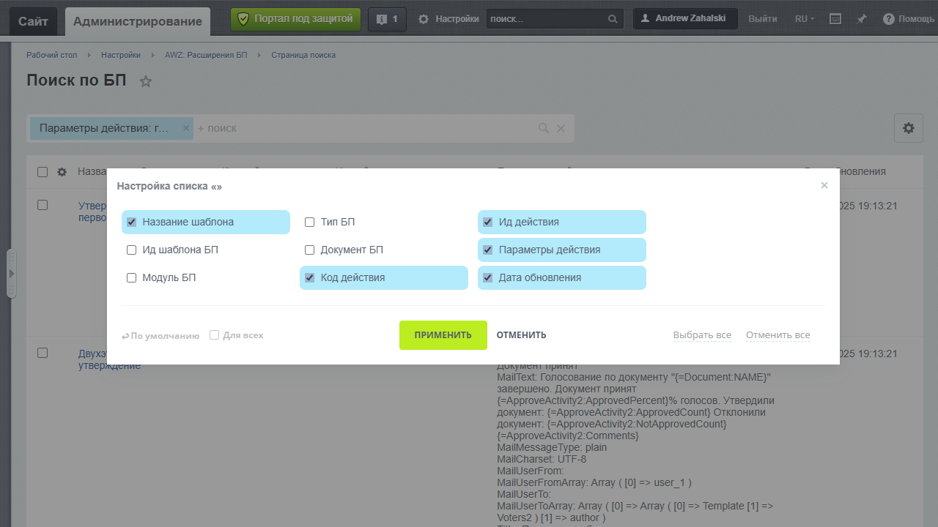The image size is (938, 527).
Task: Close the Настройка списка dialog
Action: click(824, 185)
